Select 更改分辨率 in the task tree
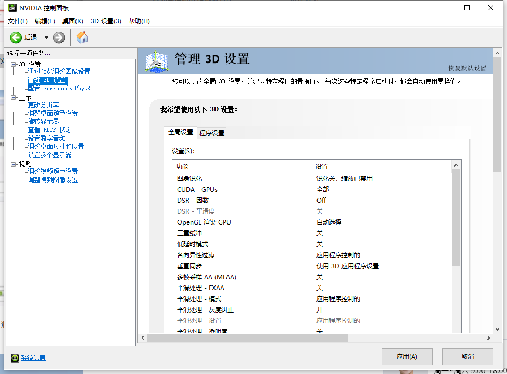The height and width of the screenshot is (374, 507). click(x=44, y=105)
